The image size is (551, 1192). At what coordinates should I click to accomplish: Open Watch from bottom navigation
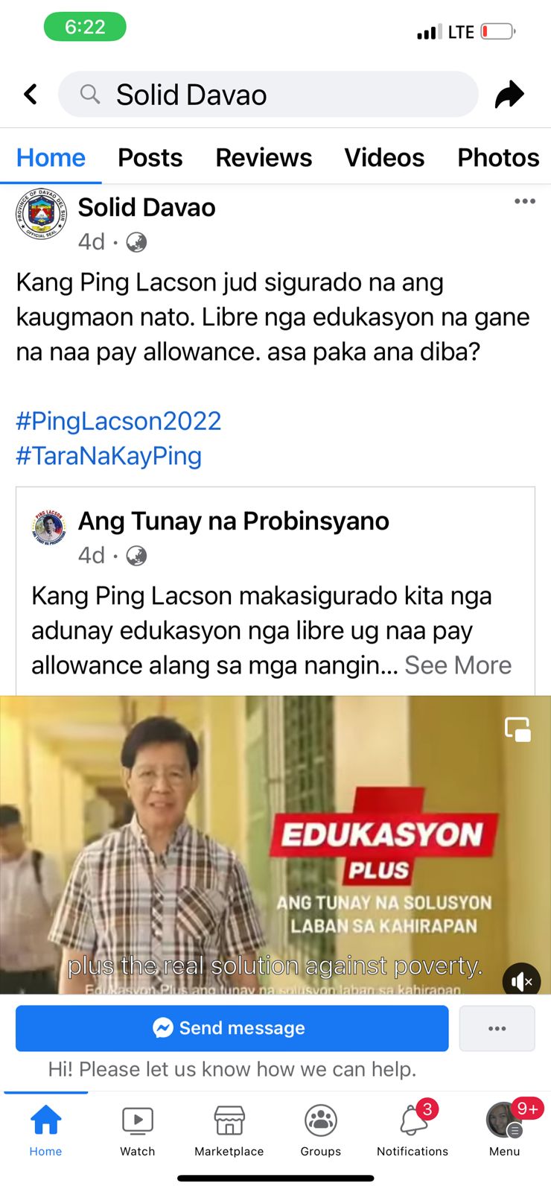click(138, 1130)
